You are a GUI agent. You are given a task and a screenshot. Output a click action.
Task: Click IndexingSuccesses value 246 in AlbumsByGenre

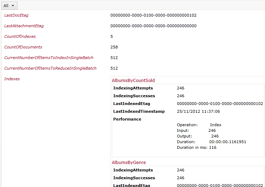point(180,178)
